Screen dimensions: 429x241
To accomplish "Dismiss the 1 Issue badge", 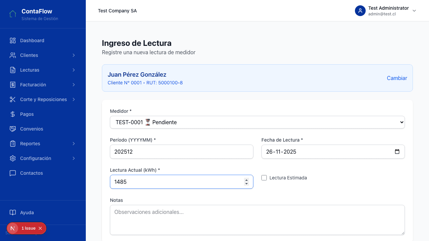I will click(40, 228).
